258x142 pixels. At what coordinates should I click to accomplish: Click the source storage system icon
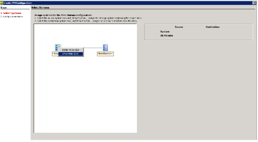coord(58,47)
